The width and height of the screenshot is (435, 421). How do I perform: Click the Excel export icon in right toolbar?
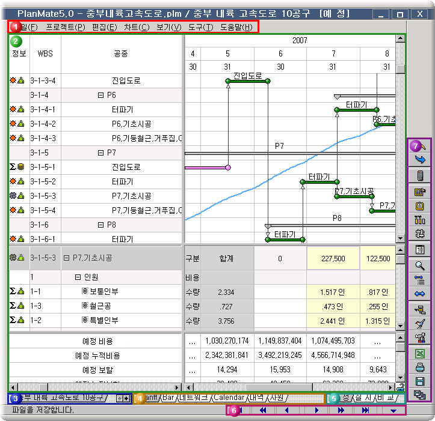pyautogui.click(x=420, y=354)
